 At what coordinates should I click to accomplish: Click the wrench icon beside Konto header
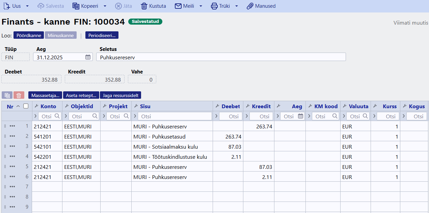tap(37, 106)
